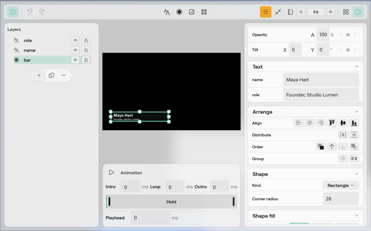Collapse the Shape fill section
The image size is (371, 231).
[357, 216]
